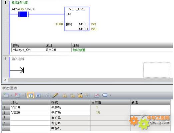
Task: Click the pencil write-all icon
Action: tap(55, 95)
